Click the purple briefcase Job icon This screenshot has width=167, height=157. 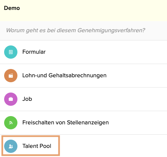point(11,99)
